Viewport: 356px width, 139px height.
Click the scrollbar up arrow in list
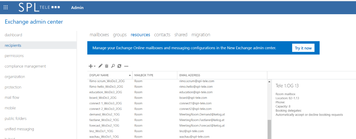(269, 81)
